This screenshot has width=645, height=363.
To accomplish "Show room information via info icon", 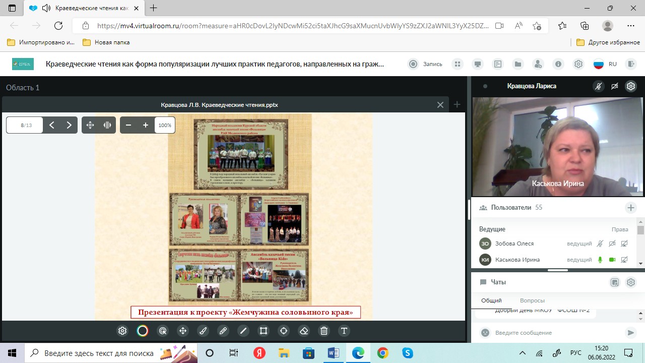I will pos(558,64).
